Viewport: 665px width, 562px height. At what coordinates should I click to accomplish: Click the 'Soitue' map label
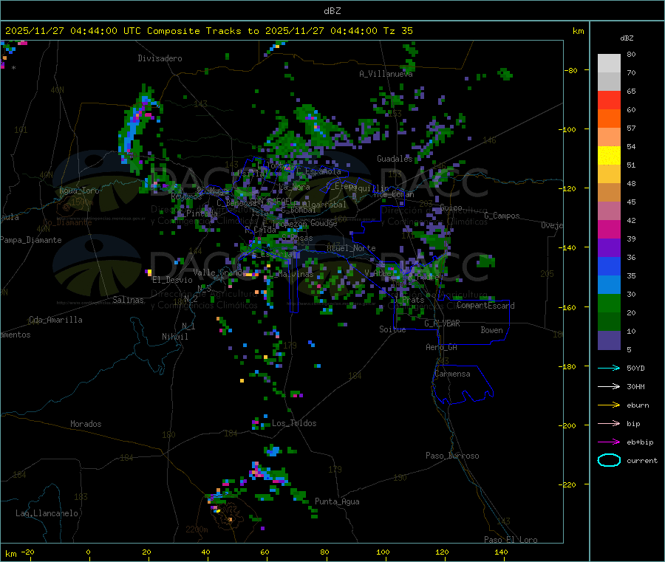coord(392,329)
